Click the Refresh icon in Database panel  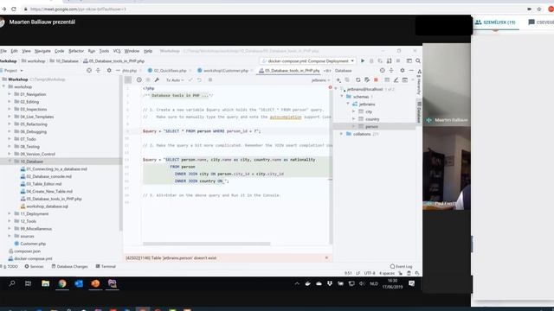point(358,80)
